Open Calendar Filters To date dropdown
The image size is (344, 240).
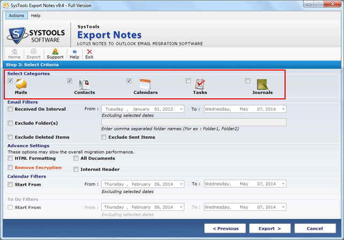pos(283,184)
